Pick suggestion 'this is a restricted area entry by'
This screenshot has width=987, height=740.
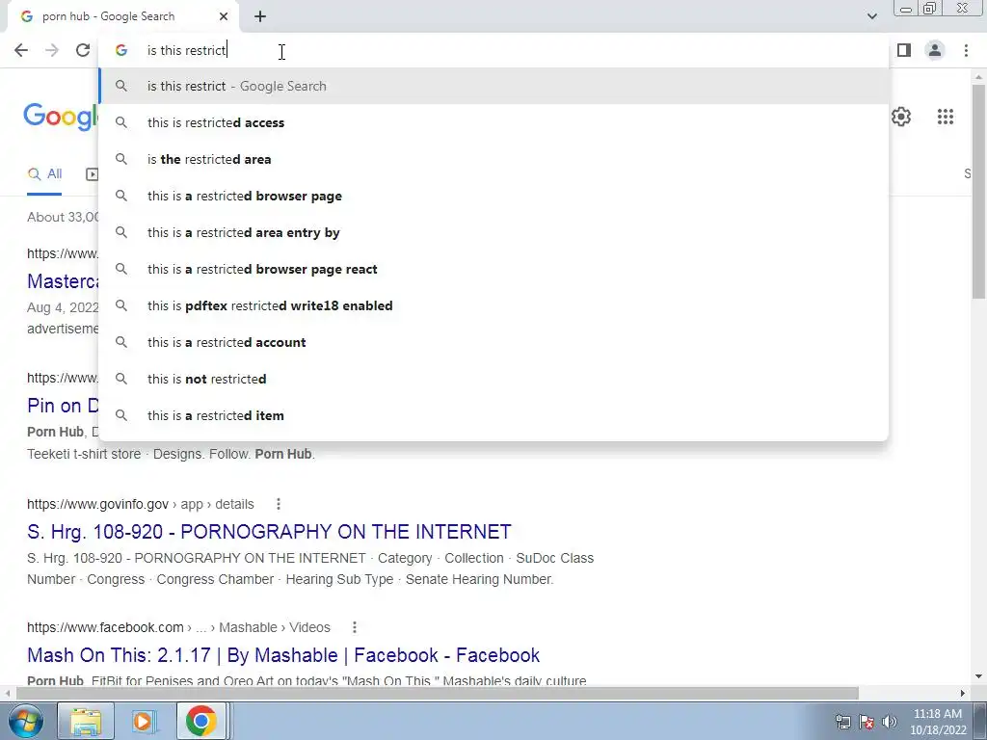(493, 232)
